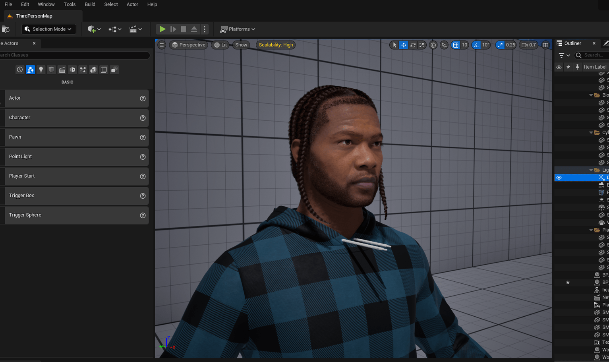
Task: Toggle surface snapping icon
Action: click(444, 45)
